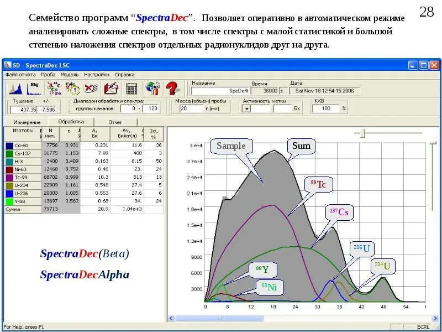Click the Изотопы column header
The width and height of the screenshot is (442, 332).
(23, 134)
